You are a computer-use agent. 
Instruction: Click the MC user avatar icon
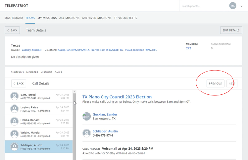pos(233,6)
